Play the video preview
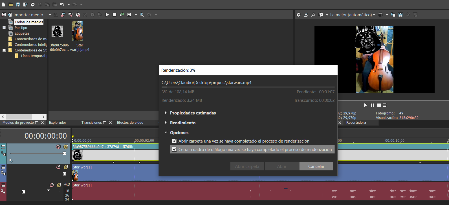This screenshot has width=449, height=205. [366, 105]
